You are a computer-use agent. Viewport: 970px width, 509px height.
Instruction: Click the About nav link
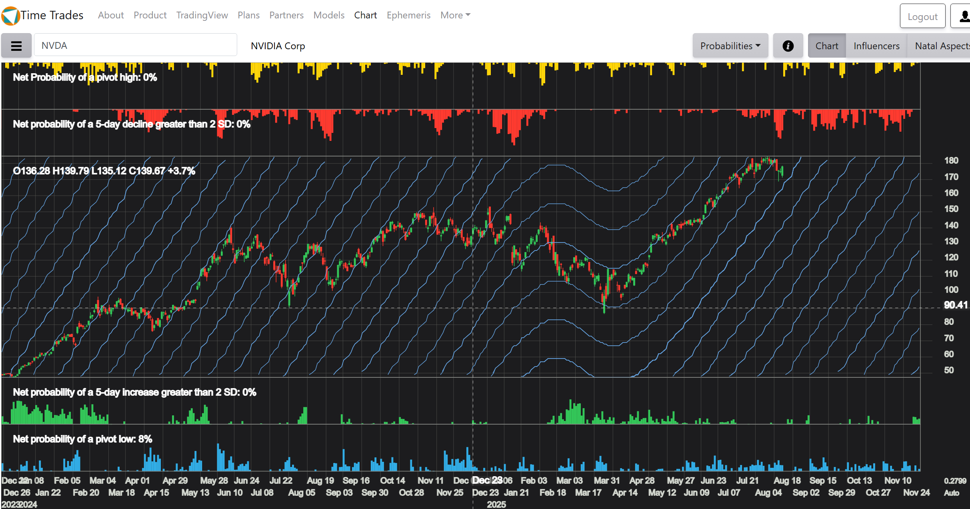click(111, 15)
